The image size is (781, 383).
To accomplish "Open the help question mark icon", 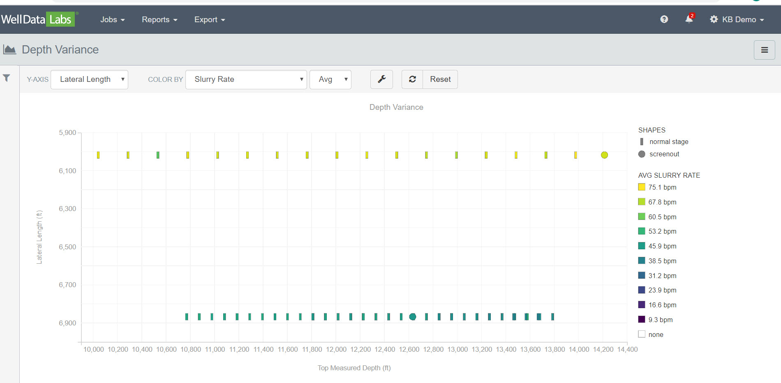I will (x=664, y=19).
